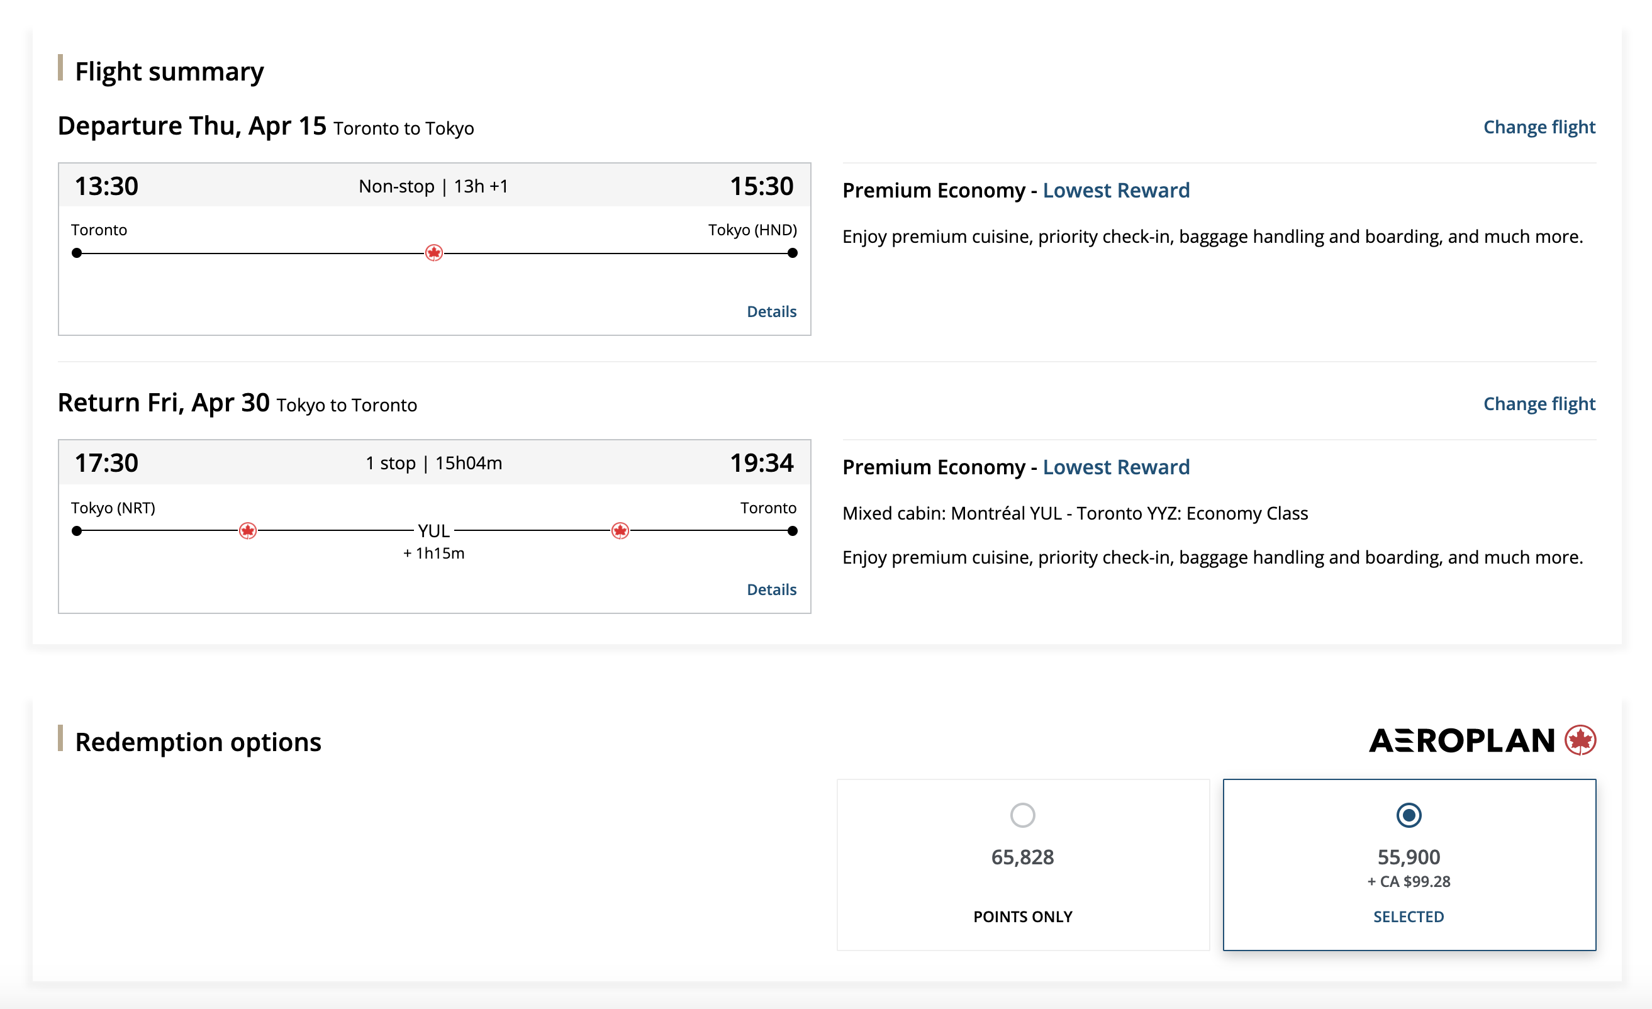Click first maple leaf icon on return flight line
This screenshot has width=1652, height=1009.
(247, 531)
